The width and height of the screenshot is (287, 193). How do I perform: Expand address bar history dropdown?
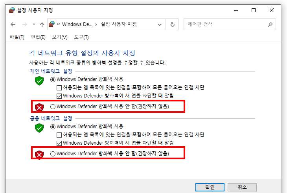pos(160,24)
